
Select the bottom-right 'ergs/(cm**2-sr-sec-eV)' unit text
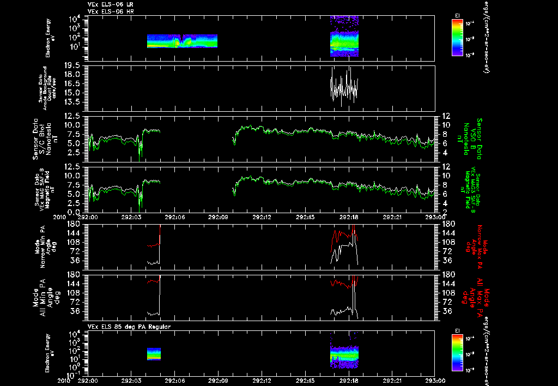pos(486,352)
